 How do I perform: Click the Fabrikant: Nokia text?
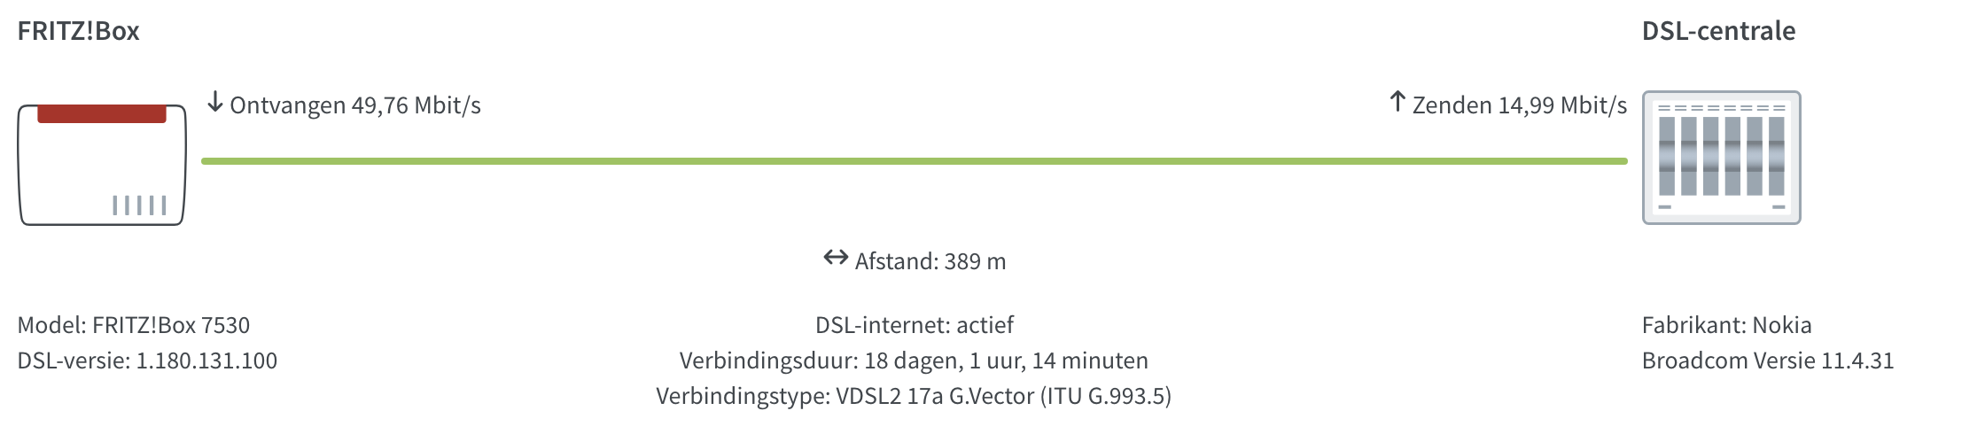1726,325
